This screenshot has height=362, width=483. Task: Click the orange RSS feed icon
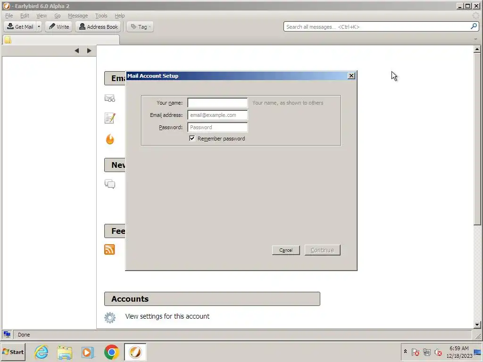coord(109,250)
